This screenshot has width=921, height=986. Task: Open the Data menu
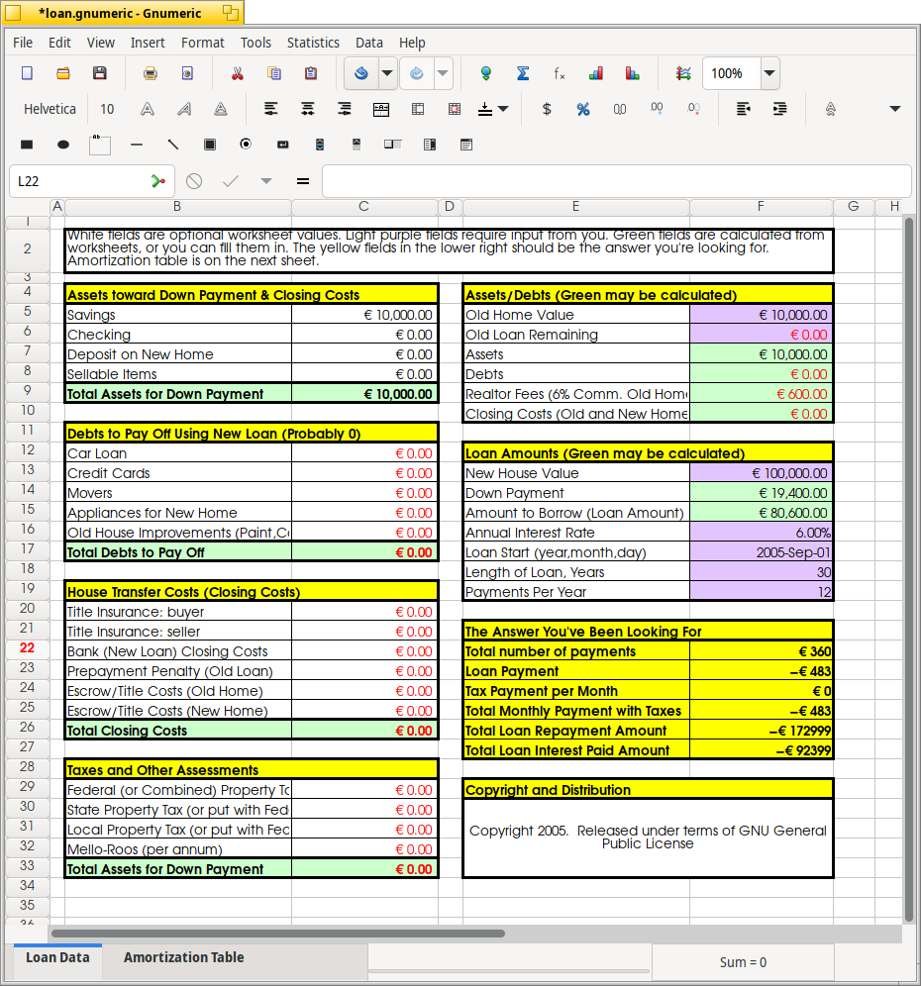coord(369,43)
